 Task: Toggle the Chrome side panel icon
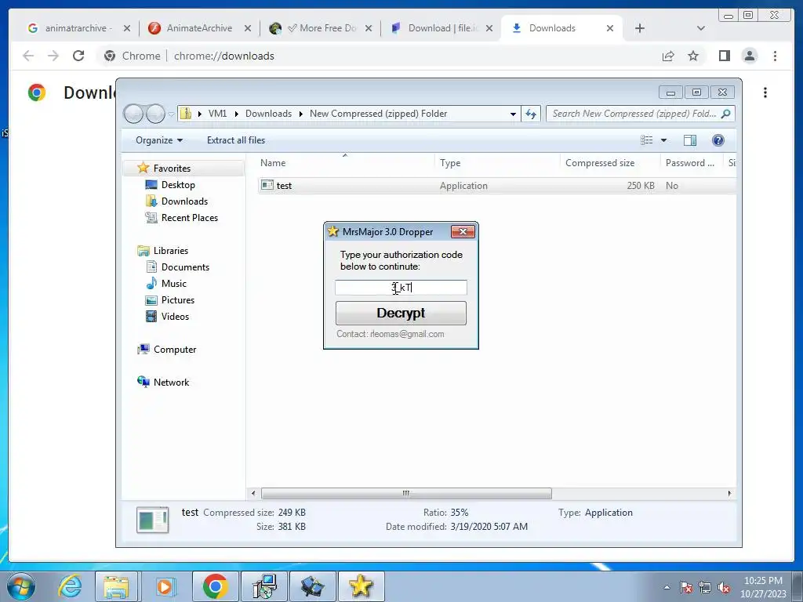click(724, 56)
